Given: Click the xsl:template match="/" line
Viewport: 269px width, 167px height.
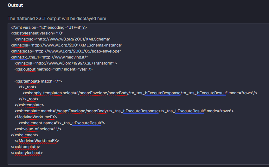Looking at the screenshot, I should click(x=38, y=81).
